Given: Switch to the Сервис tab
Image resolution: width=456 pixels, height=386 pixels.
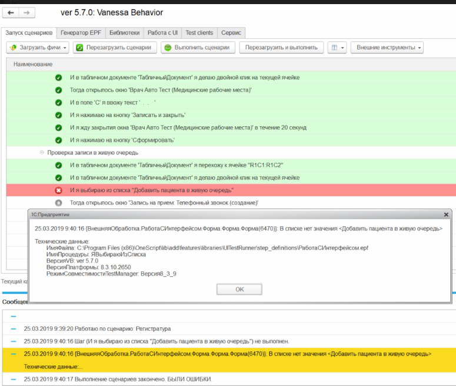Looking at the screenshot, I should tap(231, 33).
